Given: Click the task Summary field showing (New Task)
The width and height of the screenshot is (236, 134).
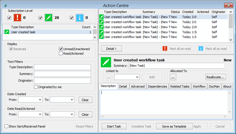Looking at the screenshot, I should 177,66.
